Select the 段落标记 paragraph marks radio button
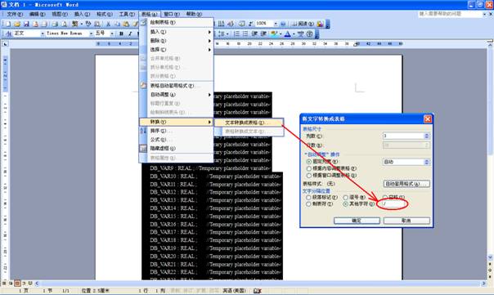This screenshot has width=494, height=295. click(309, 198)
